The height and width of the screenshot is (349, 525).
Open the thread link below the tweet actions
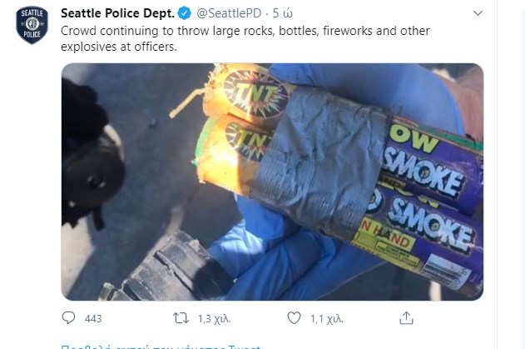pos(161,347)
